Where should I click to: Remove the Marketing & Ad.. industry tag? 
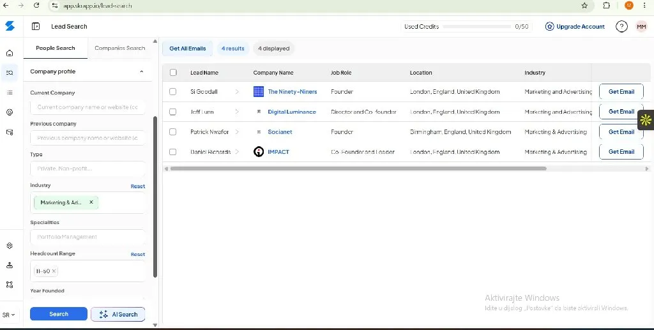pos(91,202)
